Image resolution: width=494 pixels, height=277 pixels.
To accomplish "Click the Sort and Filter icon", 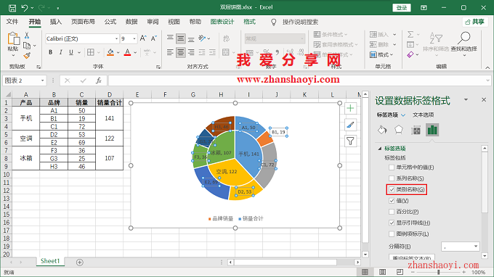I will tap(437, 38).
